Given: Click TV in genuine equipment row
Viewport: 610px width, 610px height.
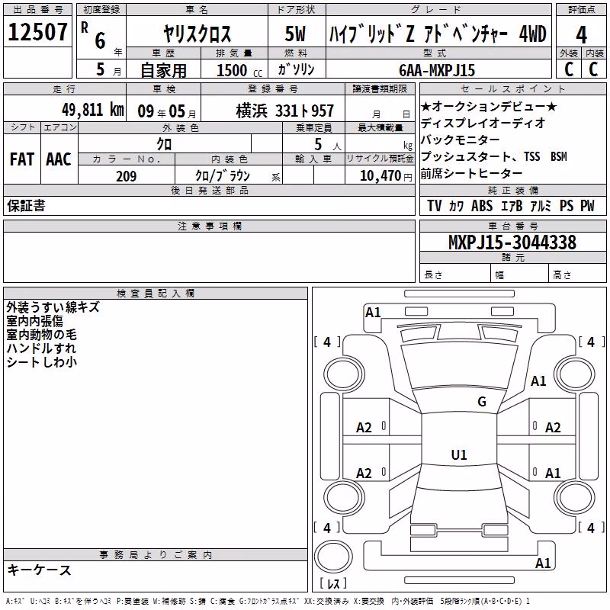Looking at the screenshot, I should click(434, 206).
